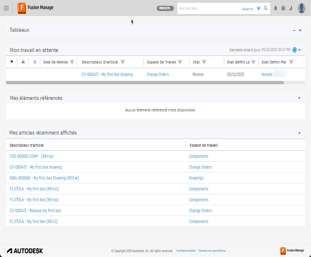Click the Date De Remise header text
This screenshot has width=311, height=257.
click(55, 62)
